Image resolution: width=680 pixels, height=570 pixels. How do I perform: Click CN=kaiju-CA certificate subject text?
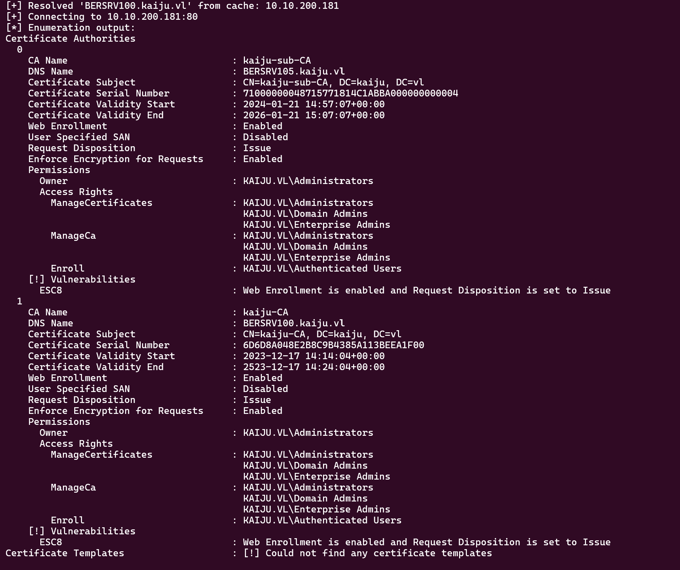pos(322,334)
